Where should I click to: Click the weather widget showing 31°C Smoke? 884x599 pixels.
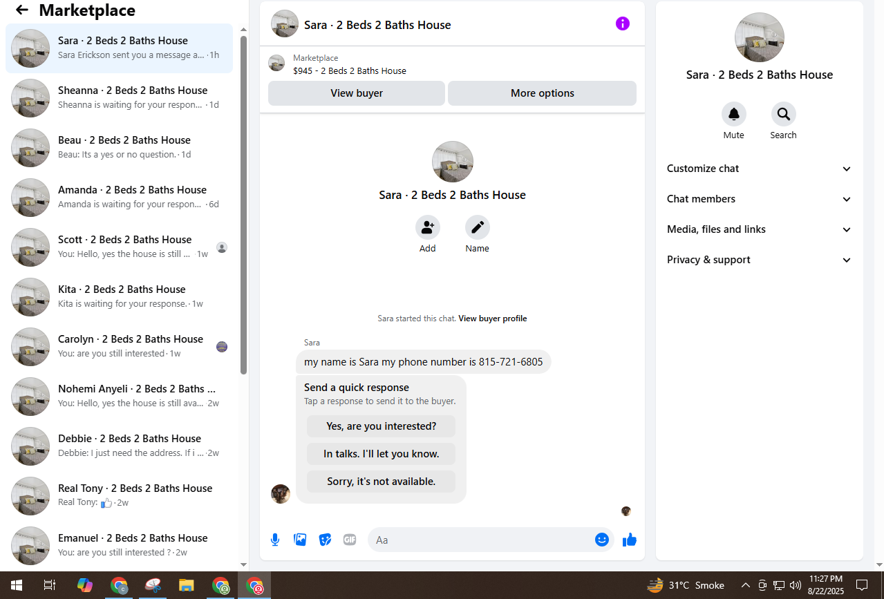coord(686,585)
